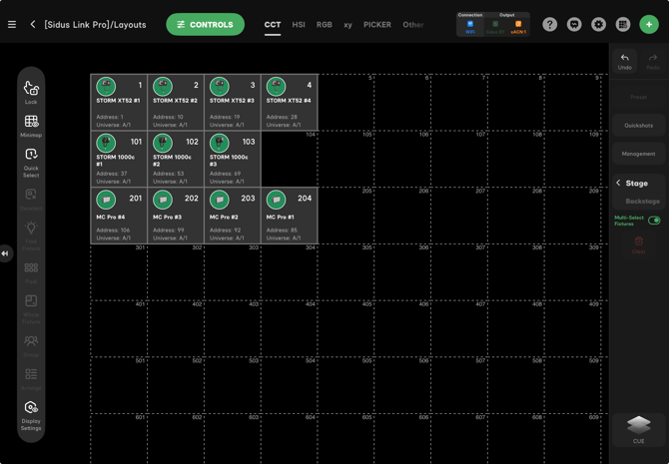Click the green plus add button

pyautogui.click(x=649, y=24)
